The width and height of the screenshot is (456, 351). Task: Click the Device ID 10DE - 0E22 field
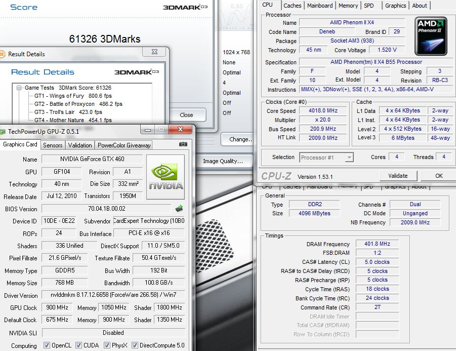(x=59, y=221)
